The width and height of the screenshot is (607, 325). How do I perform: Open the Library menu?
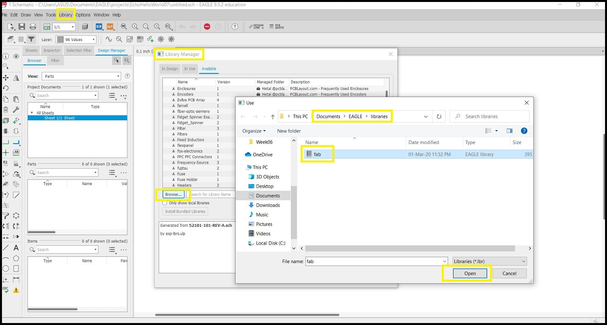coord(66,15)
